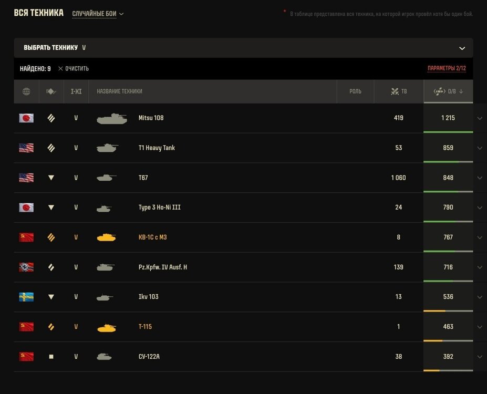Click the heavy tank icon for КВ-1С с МЗ
Viewport: 487px width, 394px height.
coord(51,237)
